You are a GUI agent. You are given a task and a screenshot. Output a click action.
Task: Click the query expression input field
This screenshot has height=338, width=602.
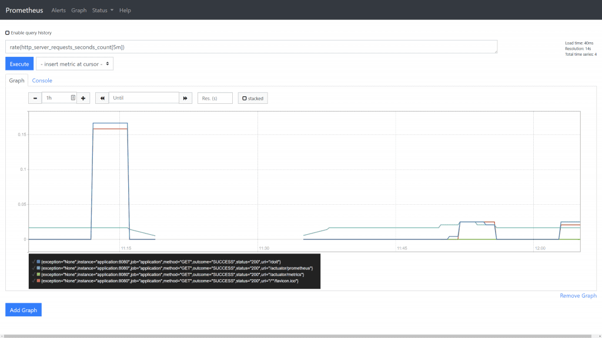pos(253,47)
